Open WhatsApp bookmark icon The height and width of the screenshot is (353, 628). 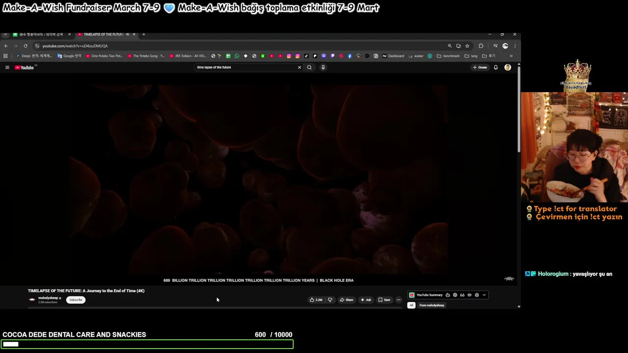click(236, 56)
